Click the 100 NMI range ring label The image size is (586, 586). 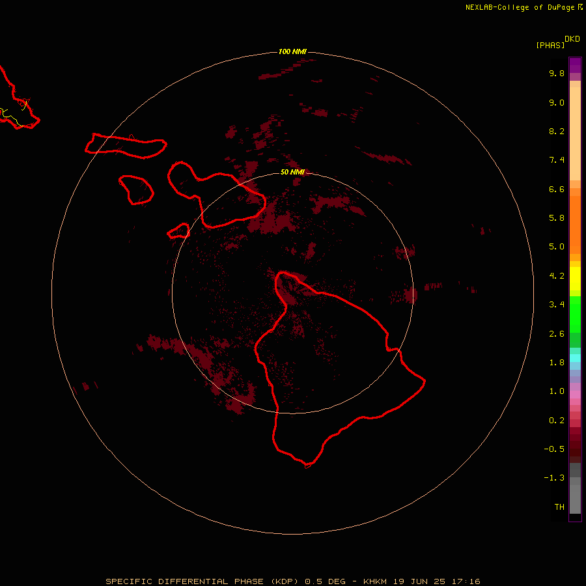(x=292, y=51)
